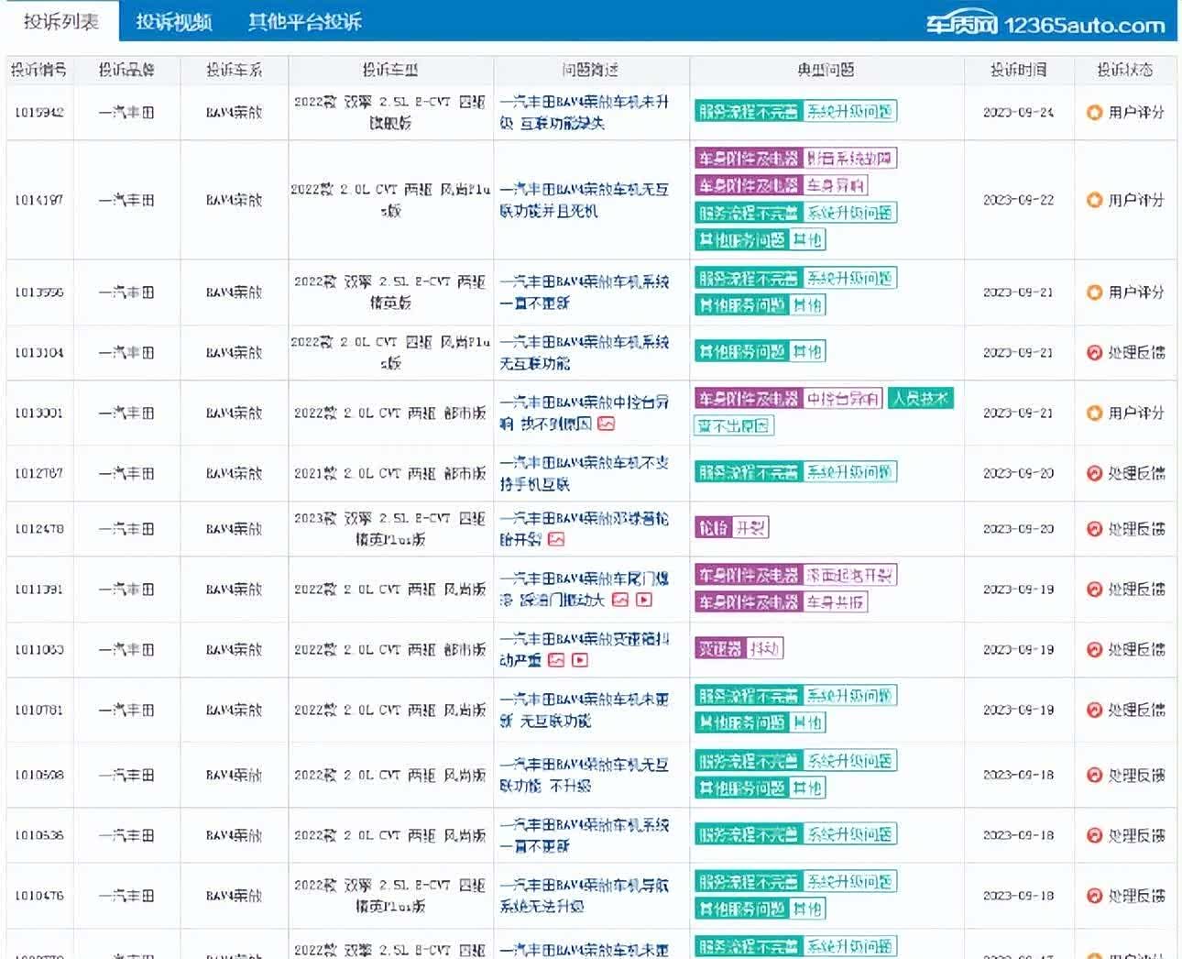Click the 处理反馈 status icon in row 1012787
The image size is (1182, 959).
pos(1094,474)
